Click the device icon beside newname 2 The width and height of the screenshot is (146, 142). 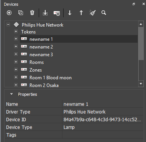(x=24, y=47)
